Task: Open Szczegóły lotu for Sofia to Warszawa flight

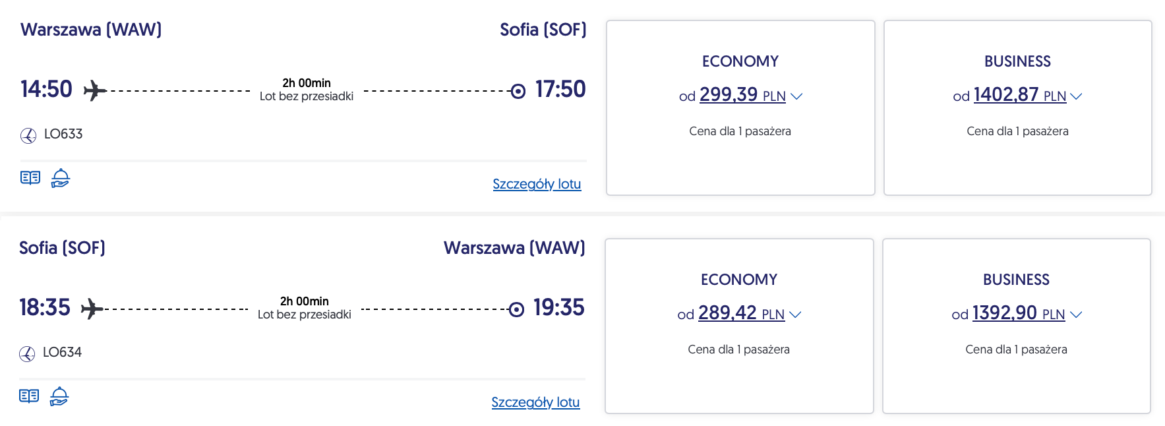Action: coord(535,402)
